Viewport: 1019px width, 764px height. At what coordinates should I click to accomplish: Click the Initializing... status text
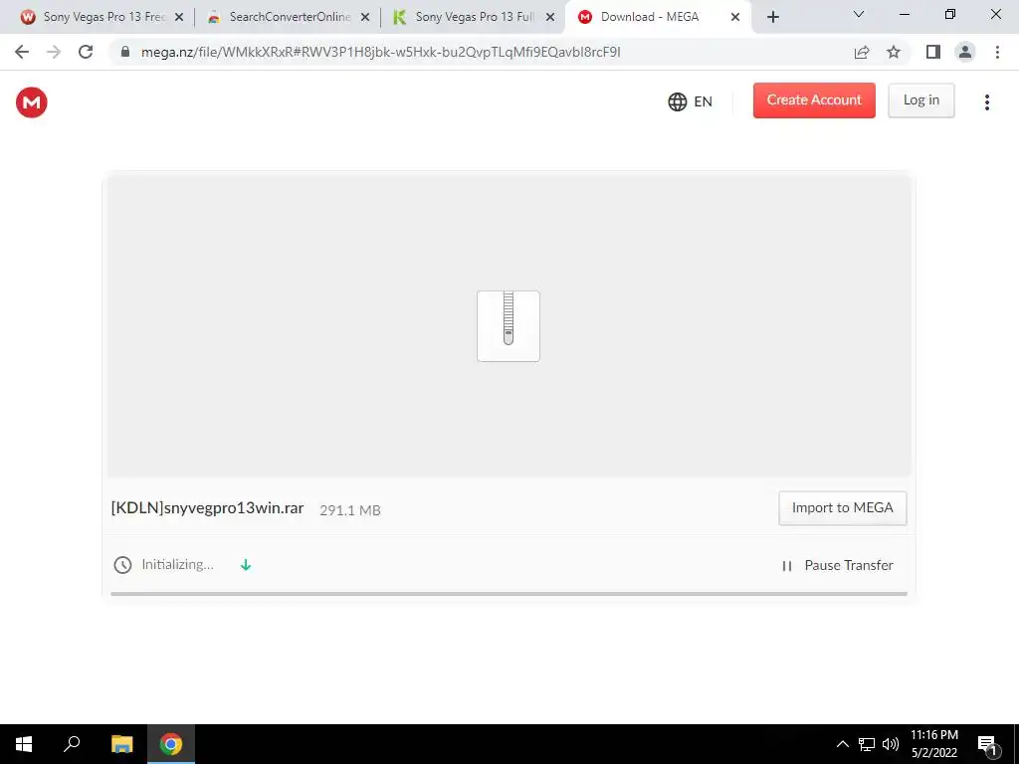(177, 565)
